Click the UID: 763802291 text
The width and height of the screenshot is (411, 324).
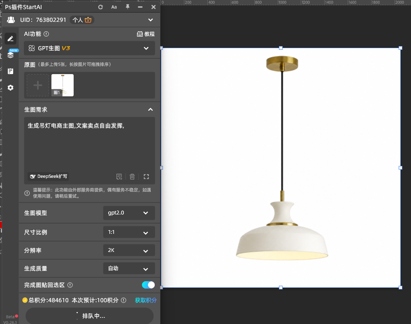coord(43,20)
